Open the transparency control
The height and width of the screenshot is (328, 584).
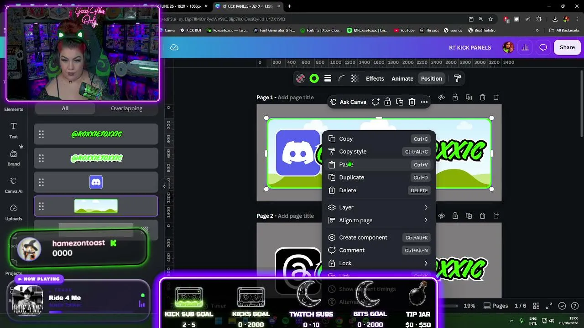(x=355, y=79)
